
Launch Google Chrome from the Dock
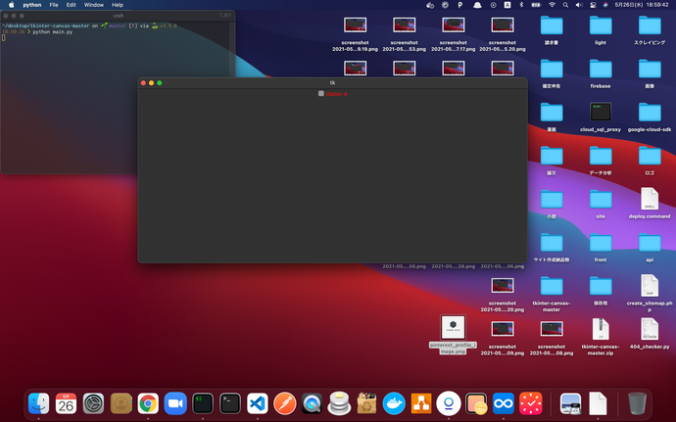coord(148,403)
